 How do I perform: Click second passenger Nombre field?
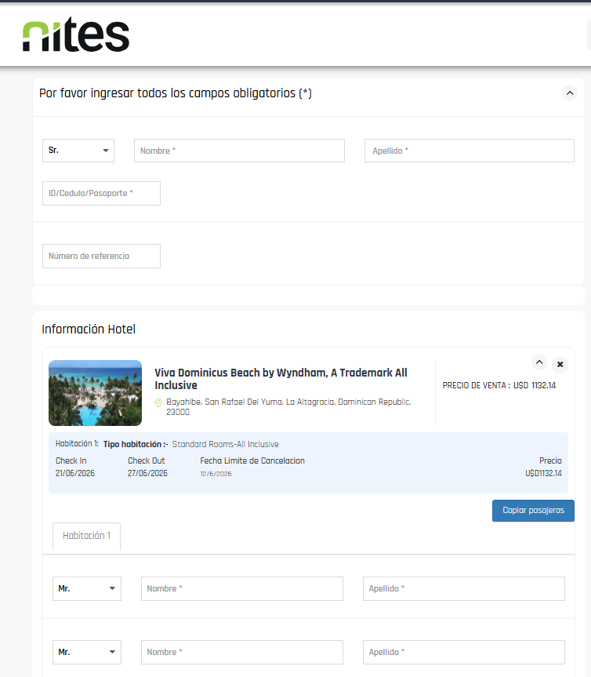241,652
